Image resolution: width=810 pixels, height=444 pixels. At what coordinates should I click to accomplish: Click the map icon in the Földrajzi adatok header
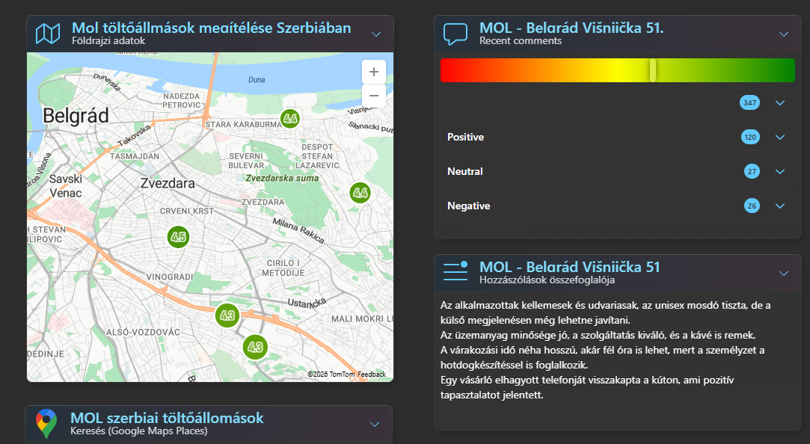click(48, 34)
